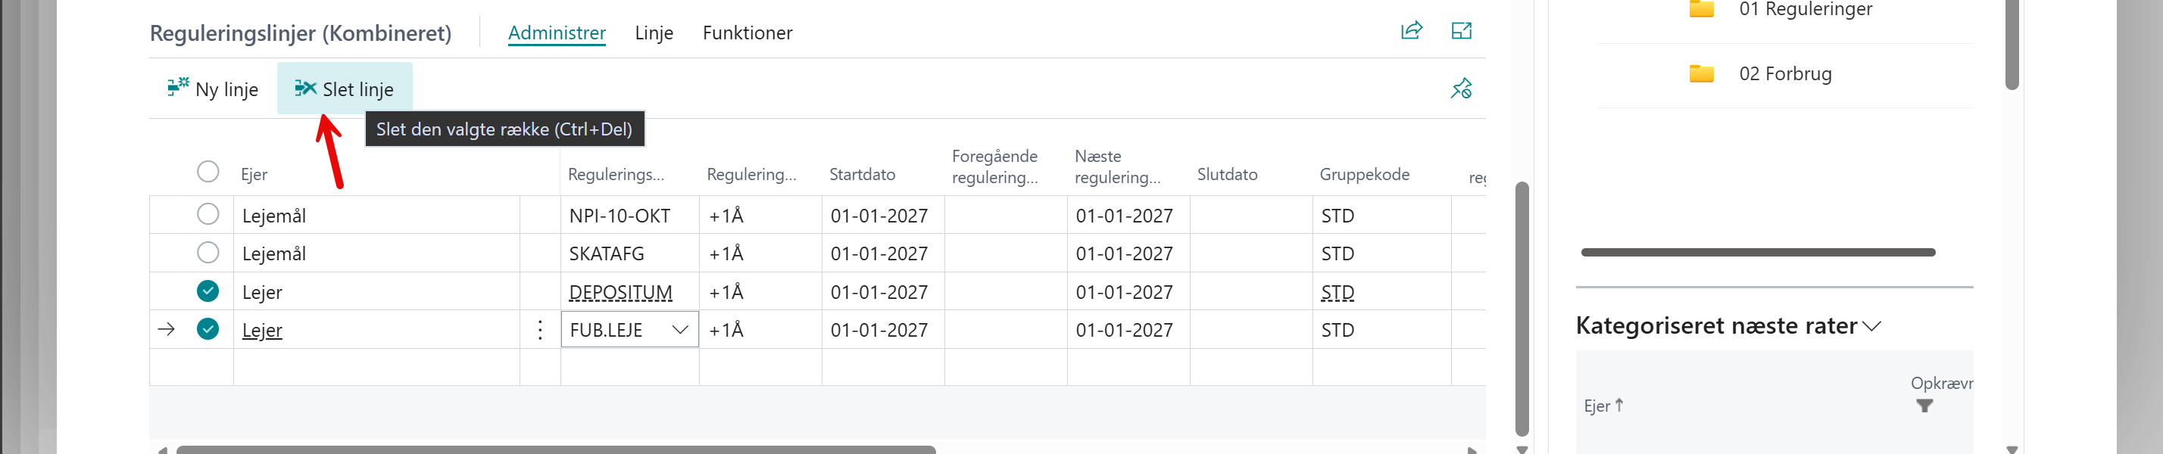Screen dimensions: 2163x454
Task: Select the SKATAFG row checkbox
Action: pos(208,253)
